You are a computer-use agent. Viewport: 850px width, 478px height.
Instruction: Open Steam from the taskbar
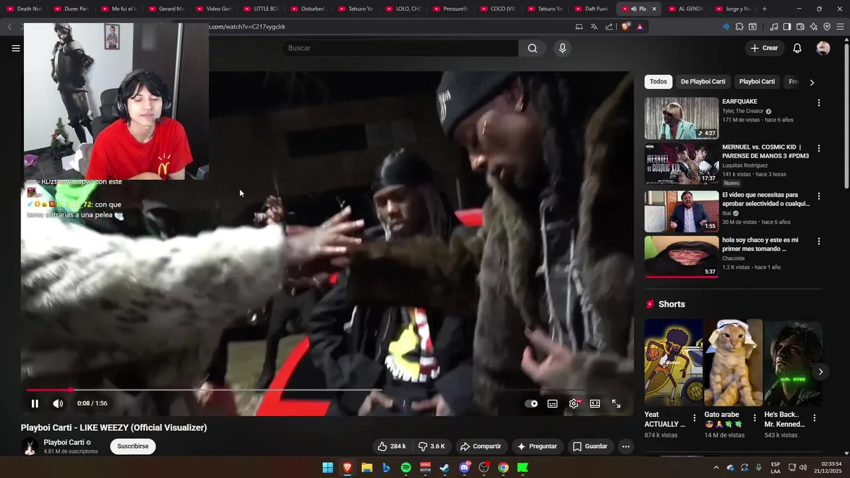point(444,467)
